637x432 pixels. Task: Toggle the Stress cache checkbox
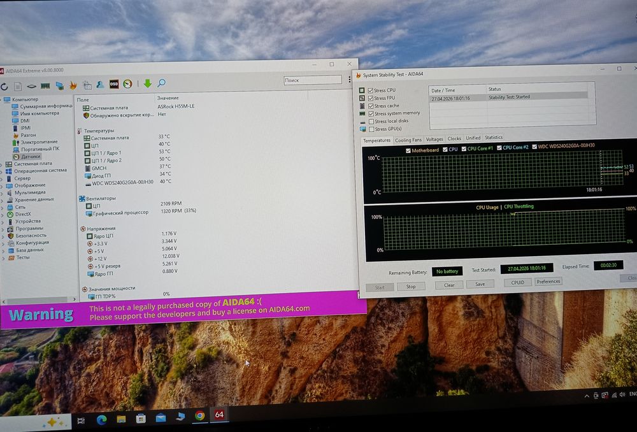(x=371, y=106)
